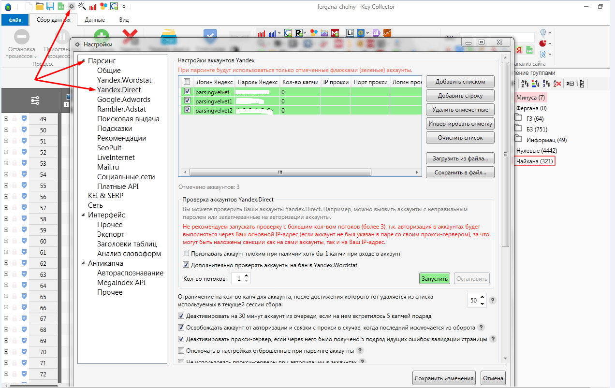Toggle 'Дополнительно проверять аккаунты на бан' checkbox
The height and width of the screenshot is (388, 615).
[186, 265]
